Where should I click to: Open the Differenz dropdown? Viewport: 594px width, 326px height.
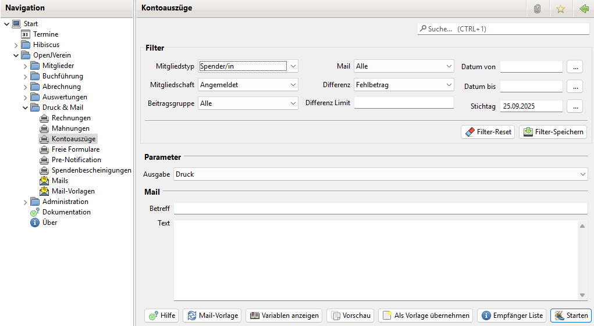click(x=449, y=85)
